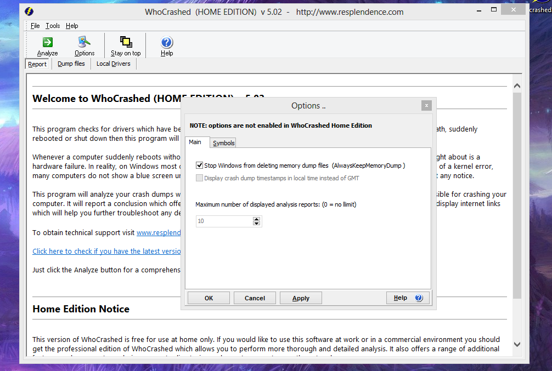Image resolution: width=552 pixels, height=371 pixels.
Task: Open the Options toolbar icon
Action: (85, 43)
